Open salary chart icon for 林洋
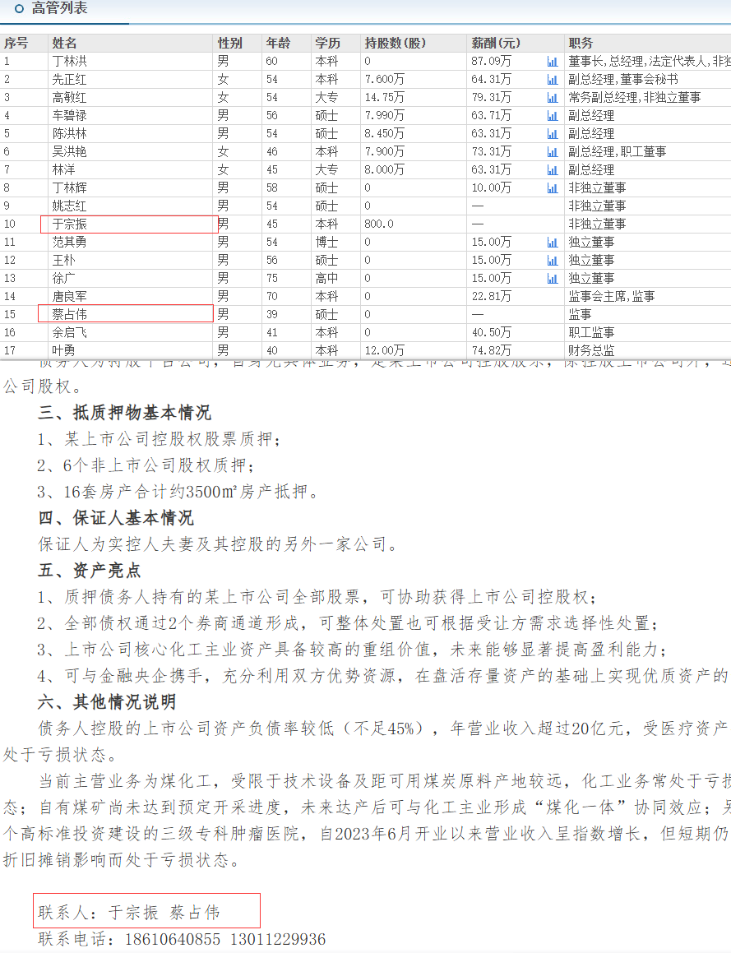The height and width of the screenshot is (953, 731). 553,169
